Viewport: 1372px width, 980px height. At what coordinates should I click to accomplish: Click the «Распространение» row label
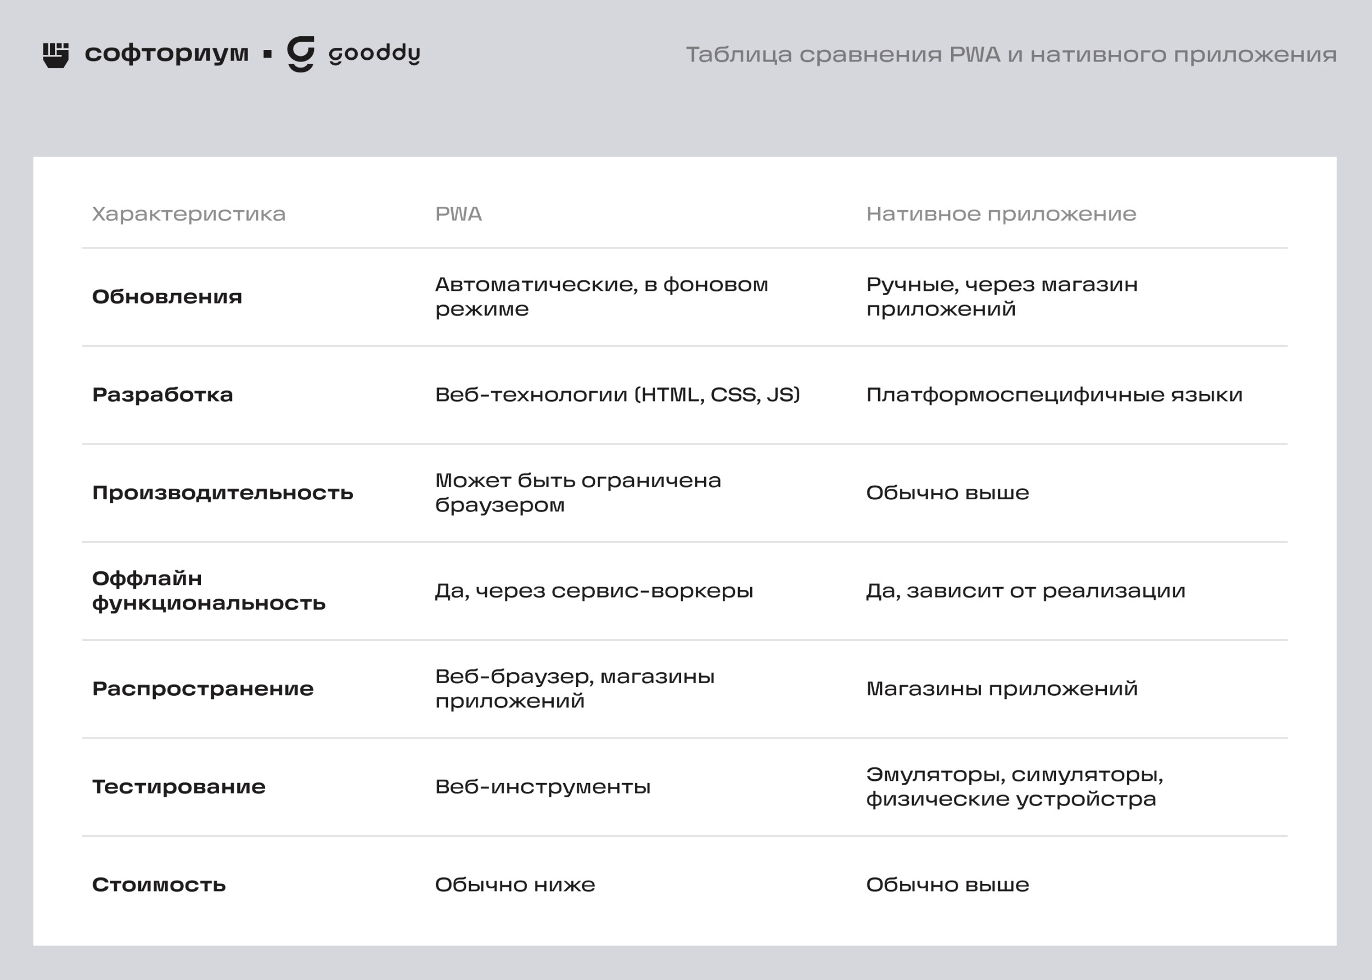click(203, 689)
